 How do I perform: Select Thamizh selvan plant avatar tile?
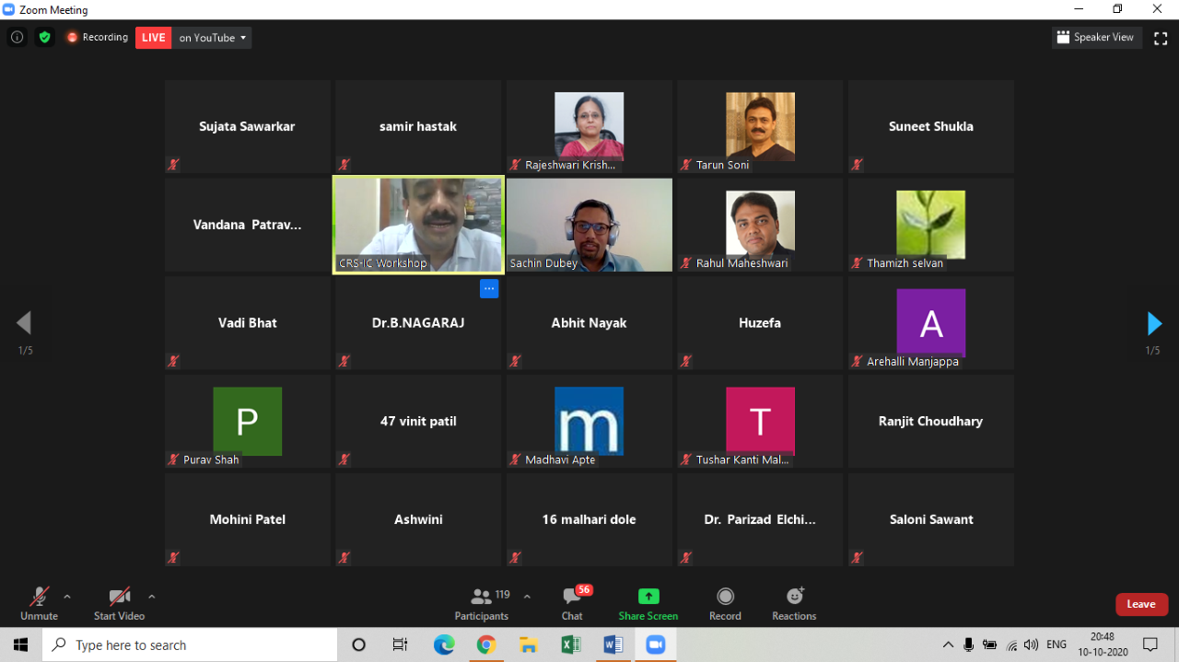pyautogui.click(x=931, y=225)
